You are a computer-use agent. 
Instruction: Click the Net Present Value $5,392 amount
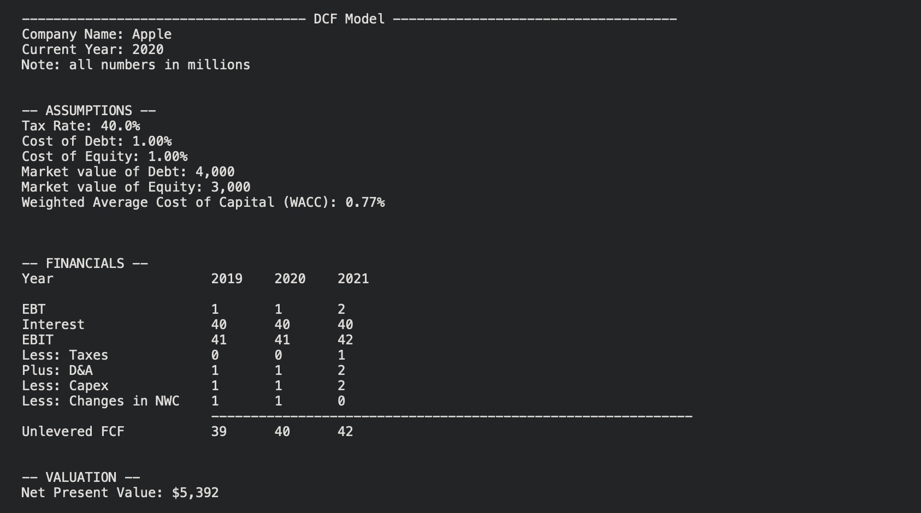195,493
